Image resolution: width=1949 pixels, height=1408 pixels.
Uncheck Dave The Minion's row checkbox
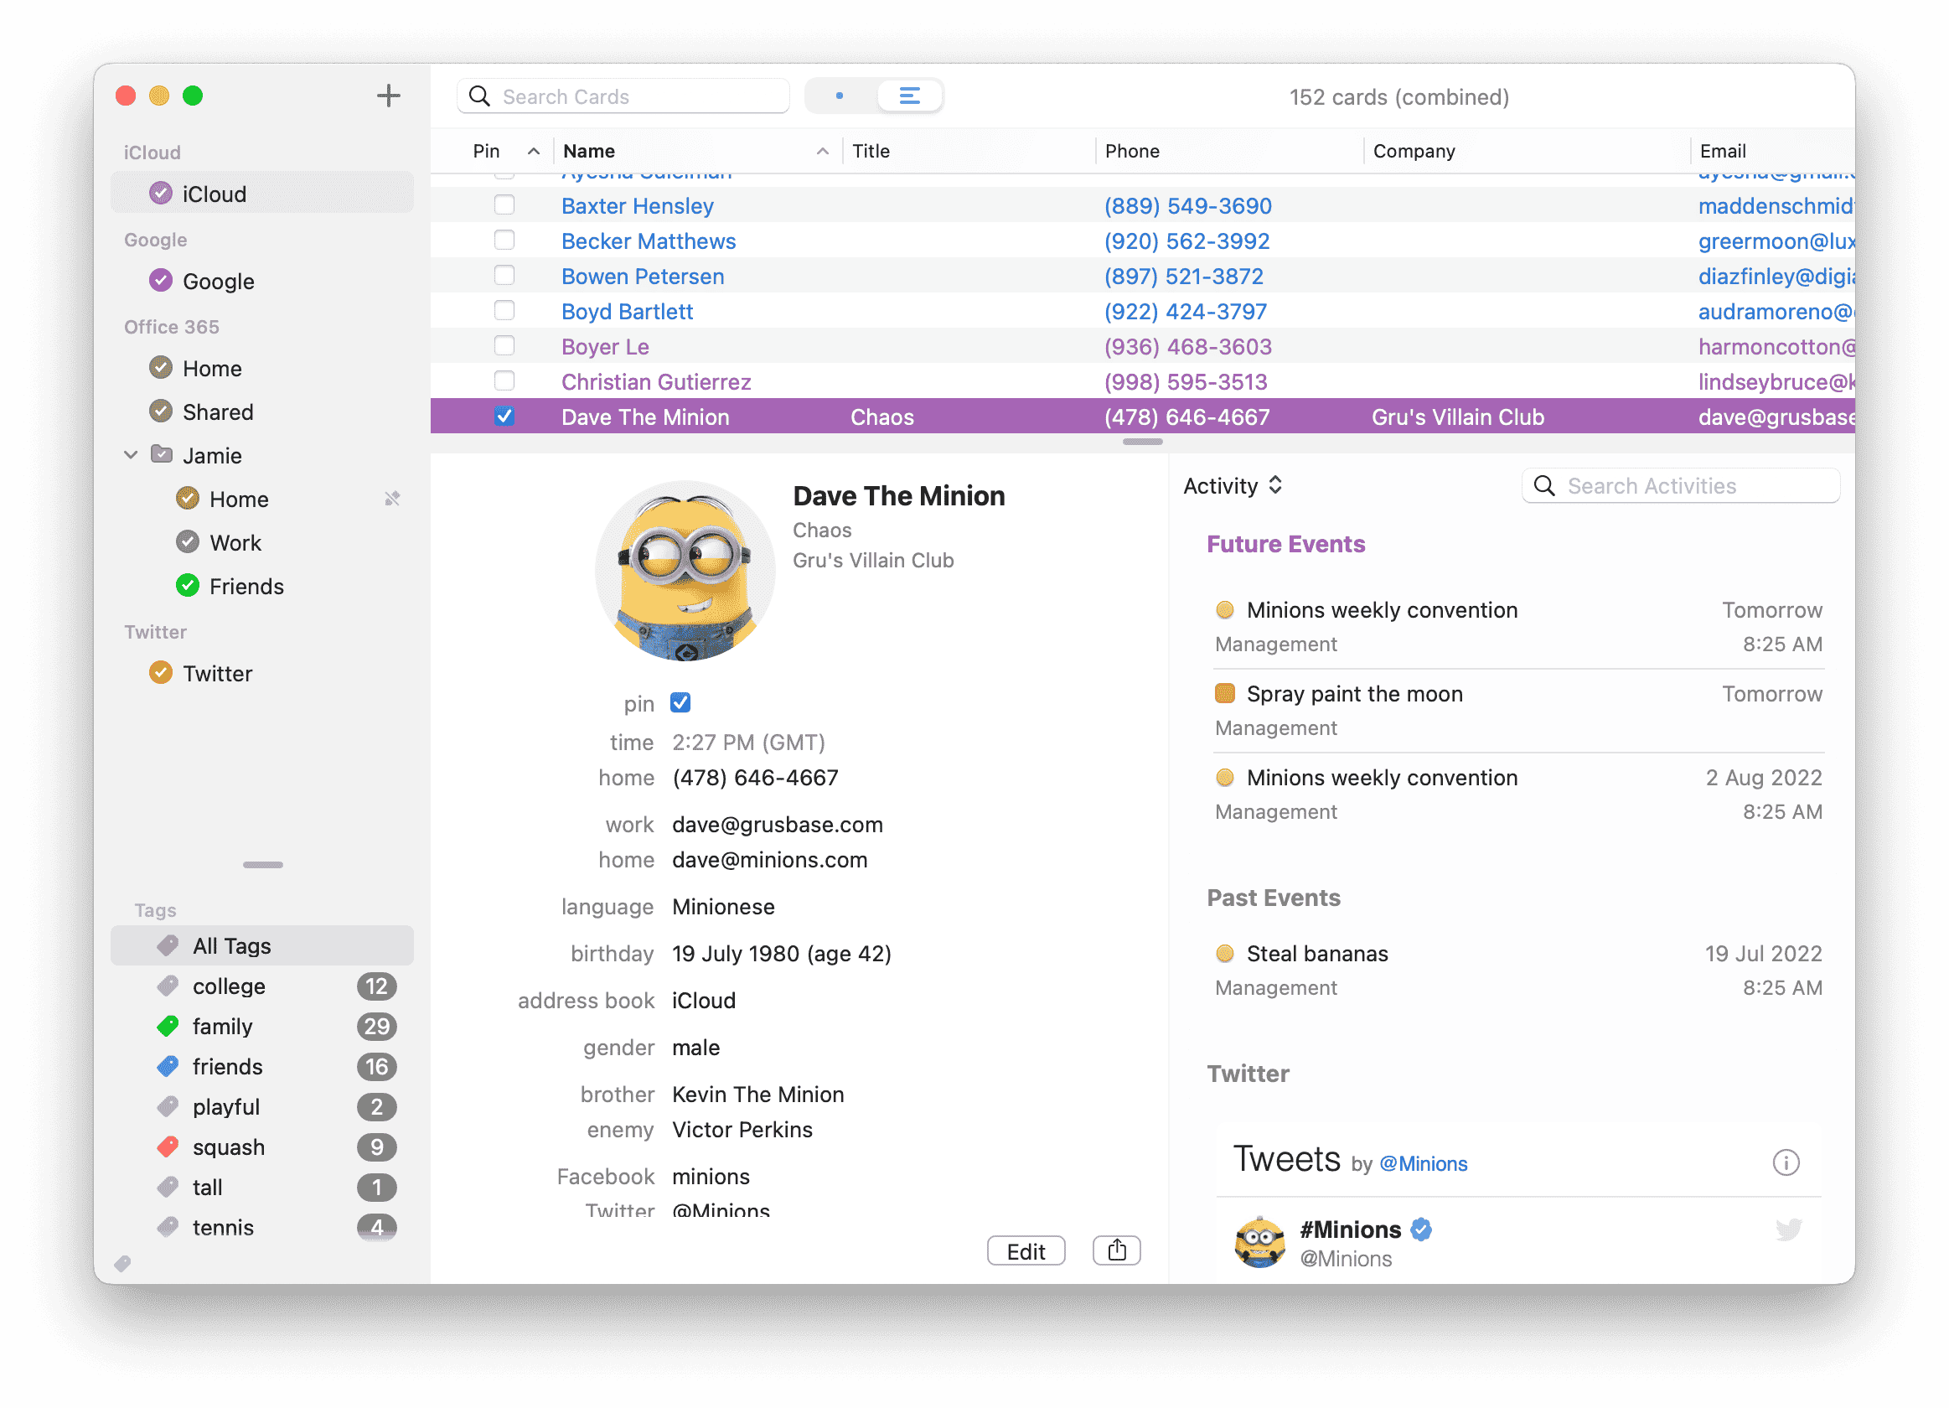tap(504, 416)
